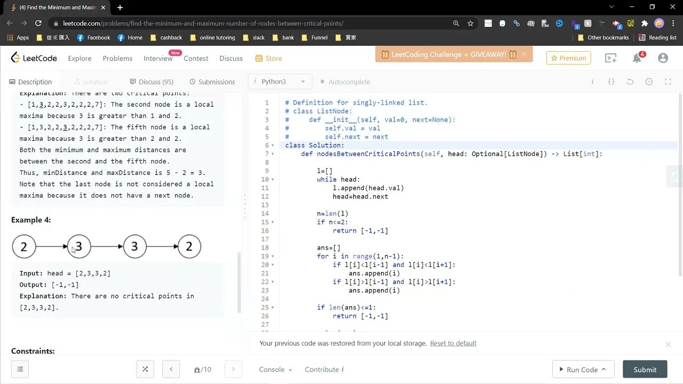The image size is (683, 384).
Task: Click the browser zoom magnifier icon
Action: (456, 23)
